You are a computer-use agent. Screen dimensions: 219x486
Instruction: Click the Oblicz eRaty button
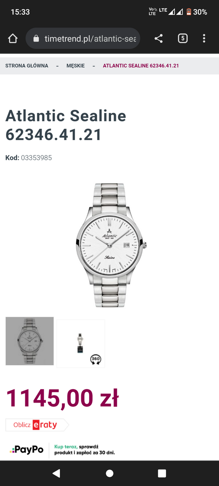36,425
